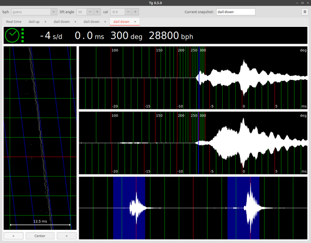Click the 12.5 ms scale label

pos(40,221)
